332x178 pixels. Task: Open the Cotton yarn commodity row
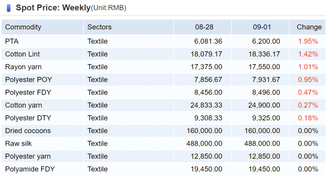(23, 105)
